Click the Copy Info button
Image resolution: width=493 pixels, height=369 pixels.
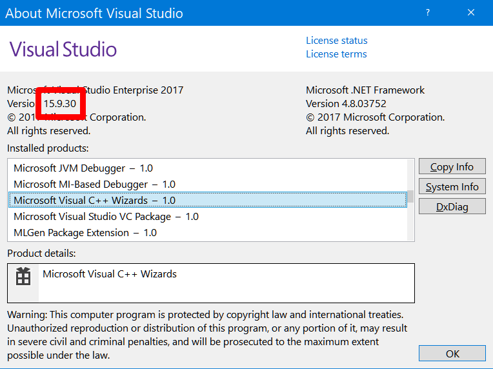pos(452,166)
